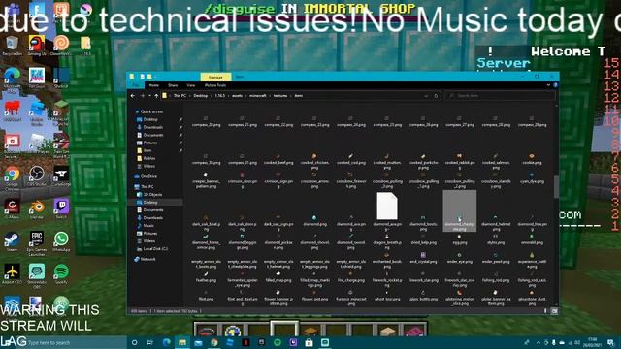621x349 pixels.
Task: Select cyan_dye.png file
Action: (532, 178)
